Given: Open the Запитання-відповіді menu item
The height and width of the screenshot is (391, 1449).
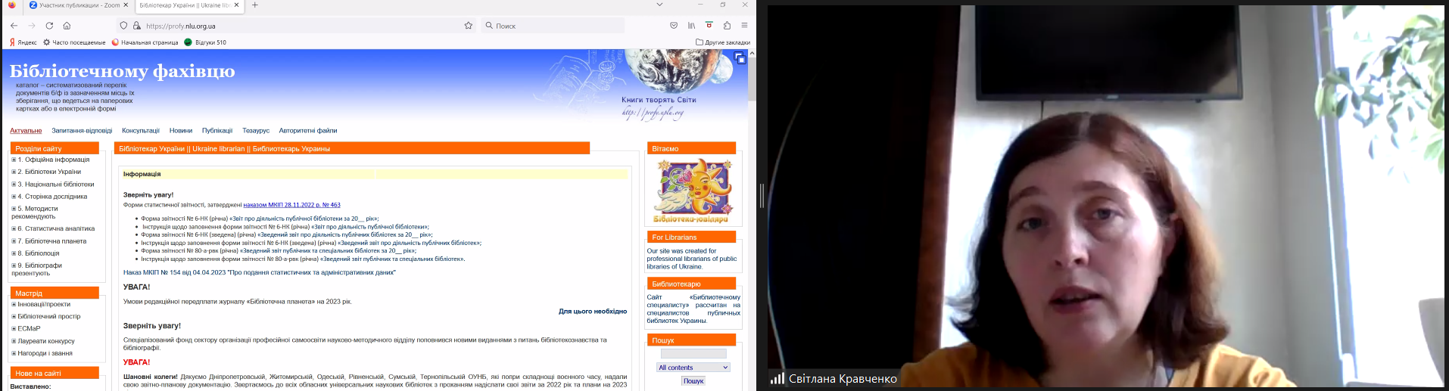Looking at the screenshot, I should 82,131.
